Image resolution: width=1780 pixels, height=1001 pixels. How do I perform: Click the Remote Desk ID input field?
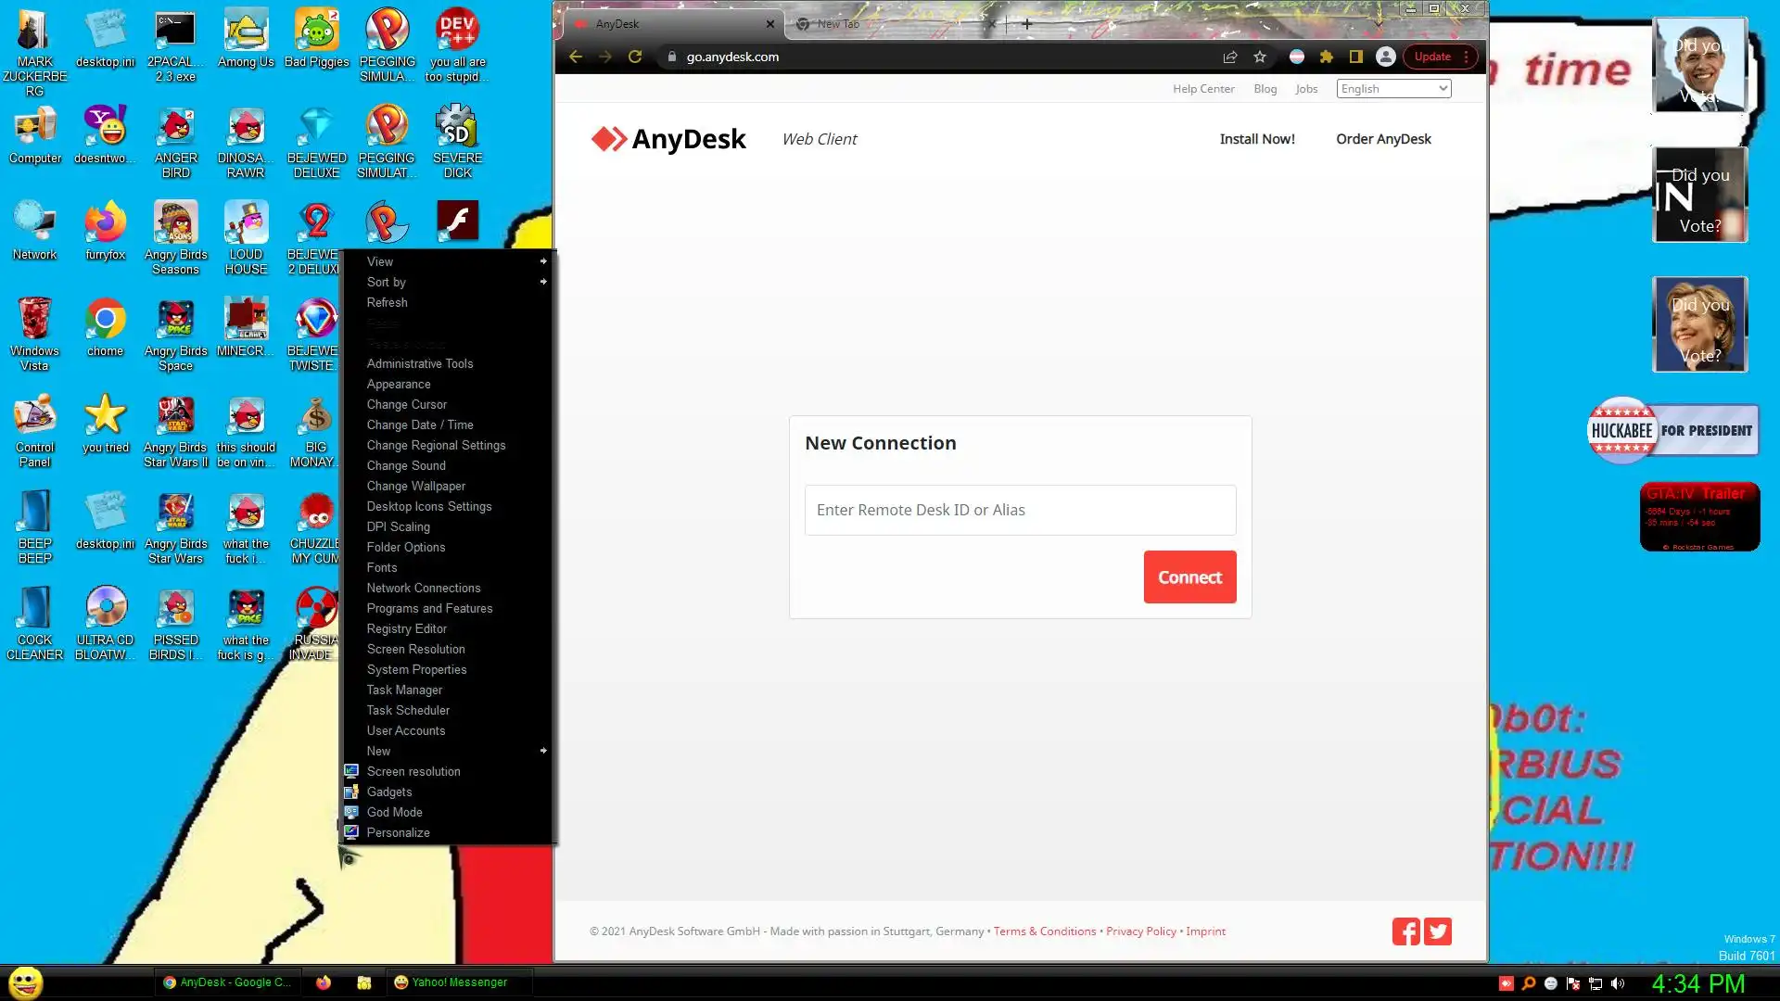coord(1020,510)
